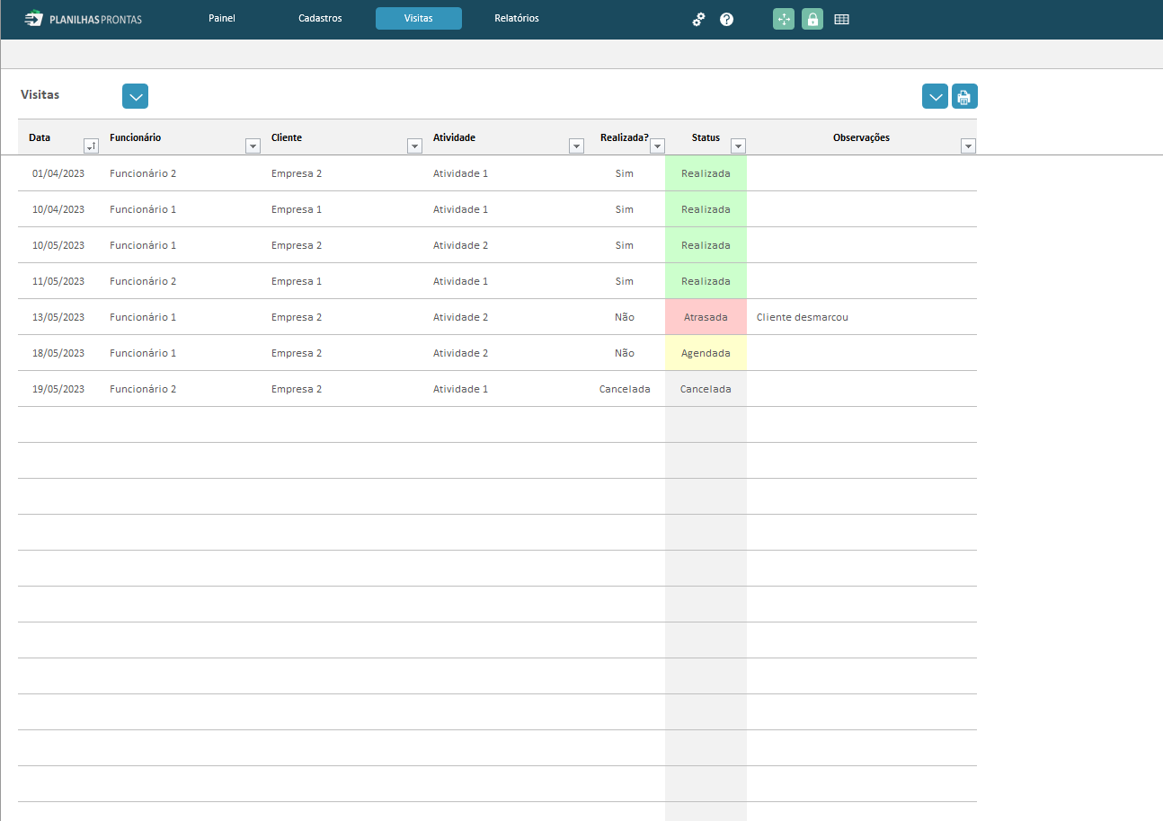This screenshot has height=821, width=1163.
Task: Open the Funcionário column filter dropdown
Action: (x=253, y=146)
